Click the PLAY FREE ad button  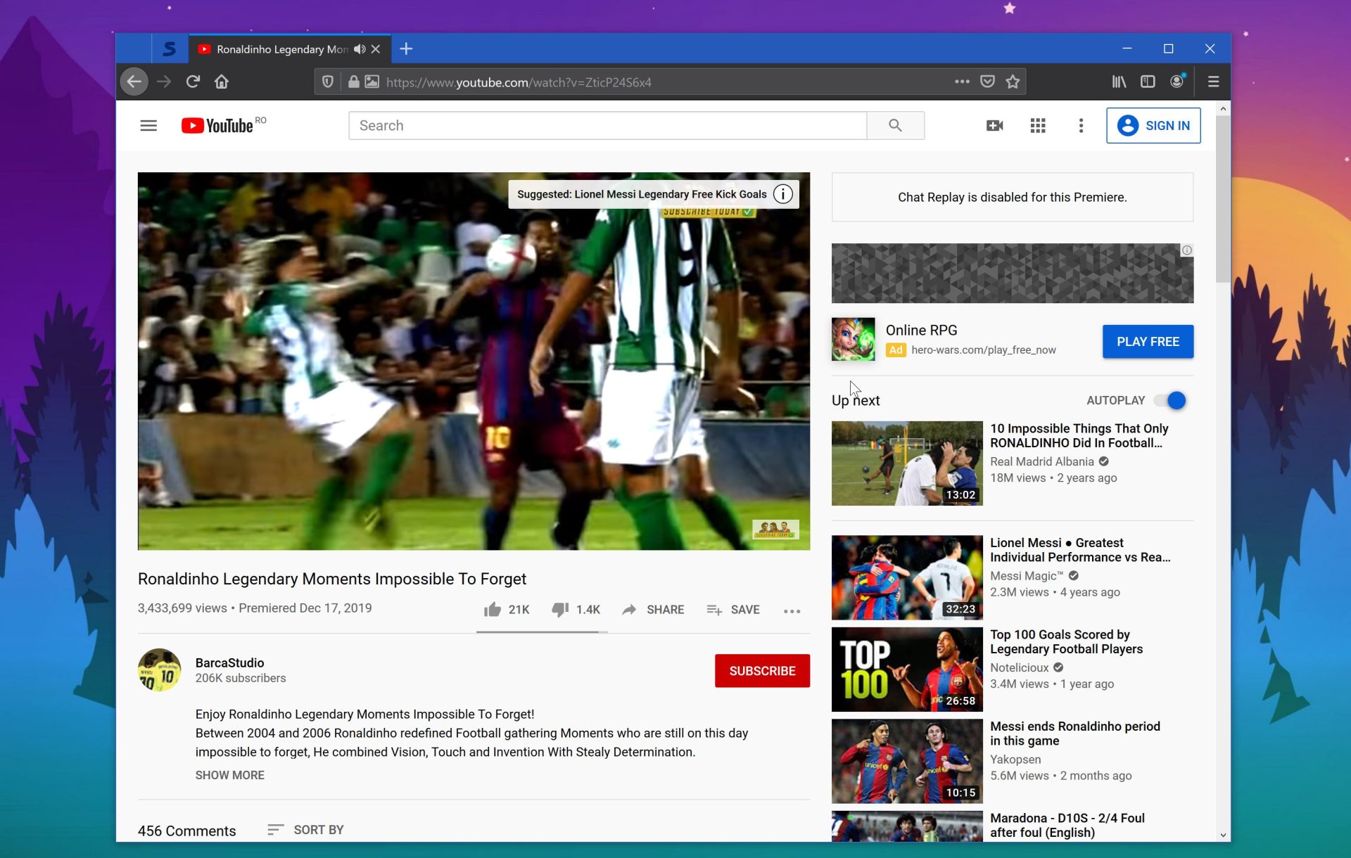[1148, 341]
